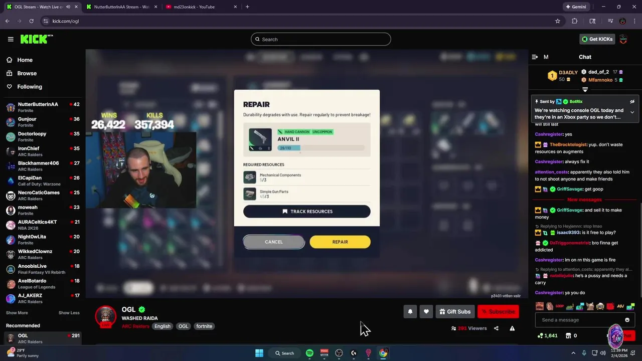This screenshot has height=361, width=642.
Task: Hide the pinned BotRix message
Action: point(632,102)
